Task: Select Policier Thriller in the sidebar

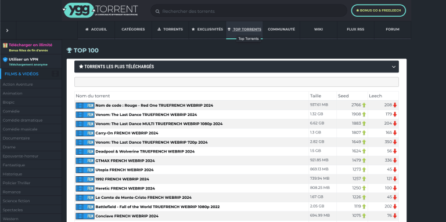Action: click(16, 183)
